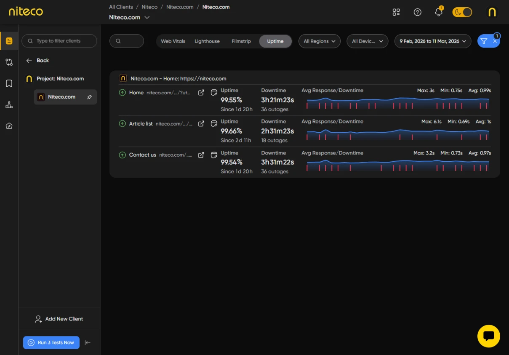Click the main search box
The image size is (509, 355).
(127, 41)
